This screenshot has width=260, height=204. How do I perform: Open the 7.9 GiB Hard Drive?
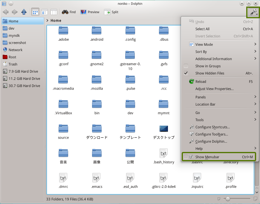pyautogui.click(x=23, y=71)
